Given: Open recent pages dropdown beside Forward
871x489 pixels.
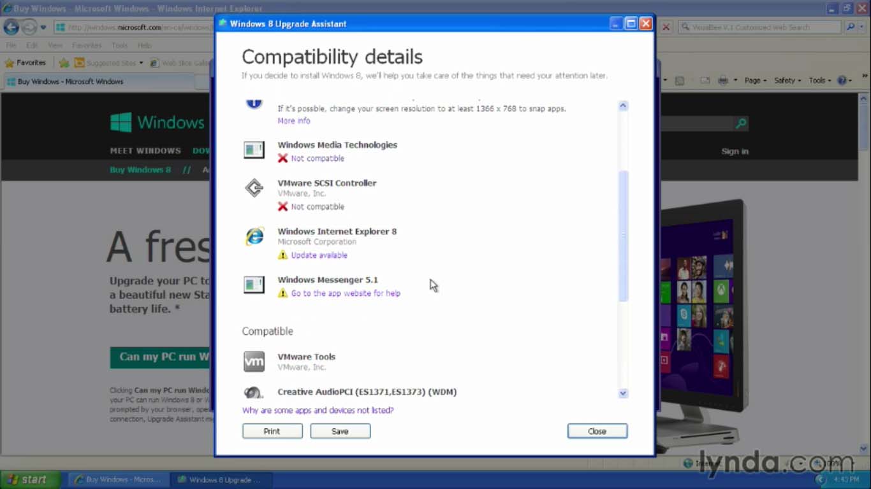Looking at the screenshot, I should (x=43, y=27).
